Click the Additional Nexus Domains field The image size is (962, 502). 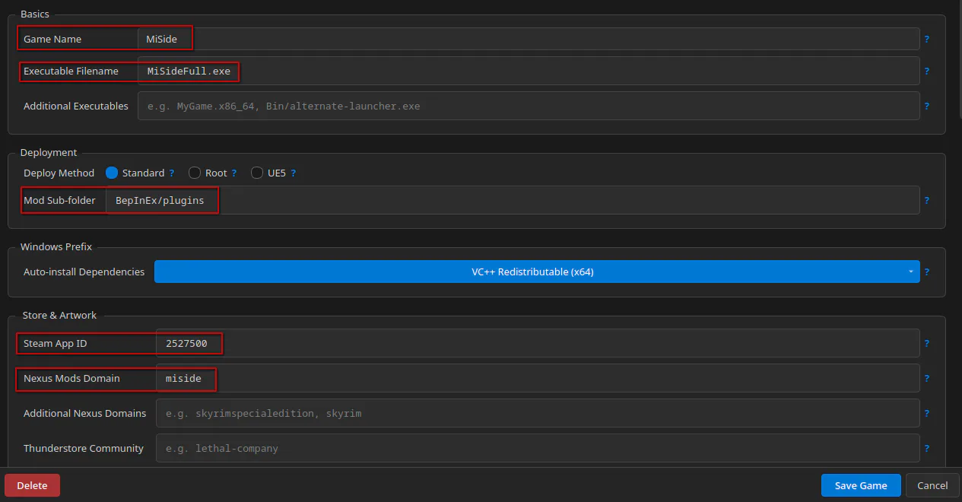538,413
